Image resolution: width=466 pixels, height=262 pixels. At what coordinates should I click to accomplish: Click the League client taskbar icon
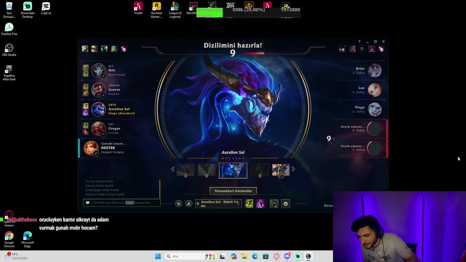click(308, 256)
